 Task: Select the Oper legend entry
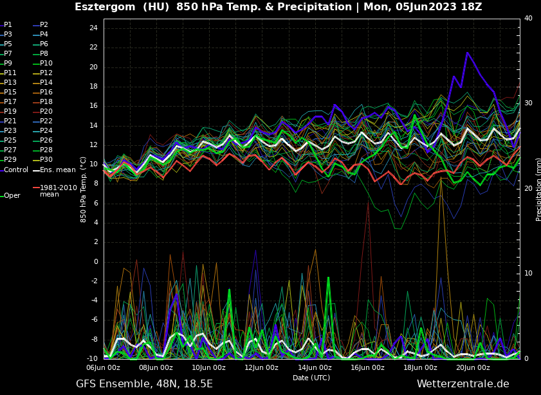point(12,196)
